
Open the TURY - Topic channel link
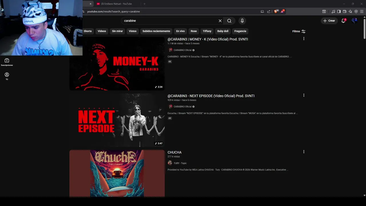click(180, 163)
